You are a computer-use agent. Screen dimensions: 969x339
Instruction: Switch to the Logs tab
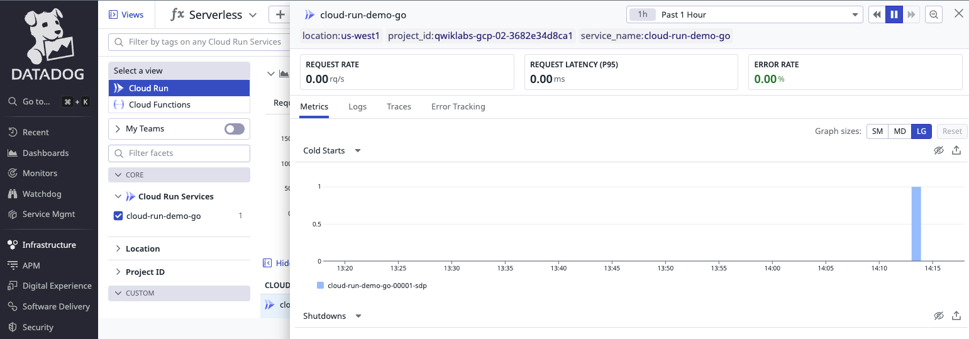point(357,106)
